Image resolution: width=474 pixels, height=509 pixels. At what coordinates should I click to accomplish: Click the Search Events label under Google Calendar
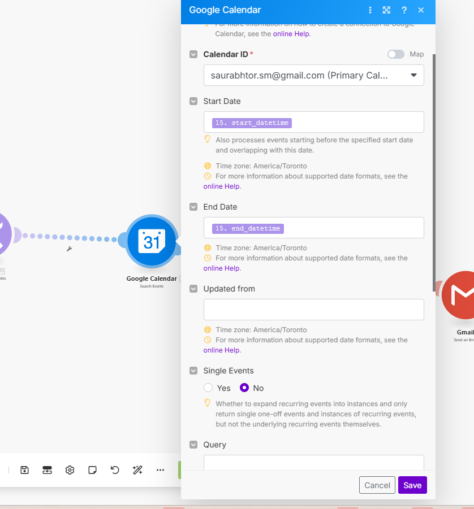click(x=152, y=286)
